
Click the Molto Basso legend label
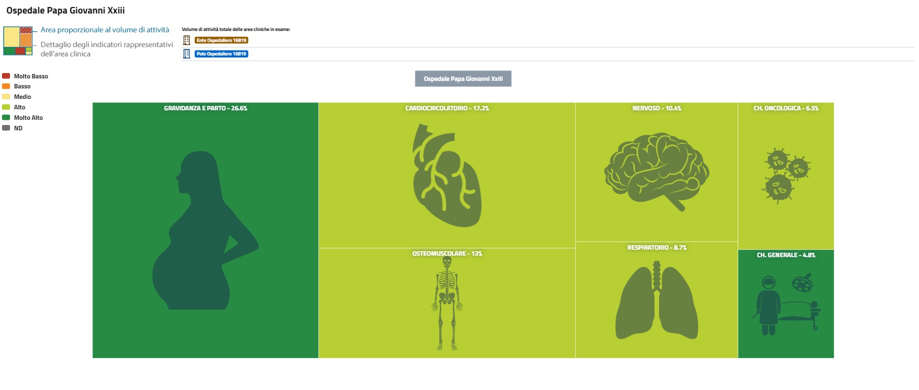coord(31,76)
